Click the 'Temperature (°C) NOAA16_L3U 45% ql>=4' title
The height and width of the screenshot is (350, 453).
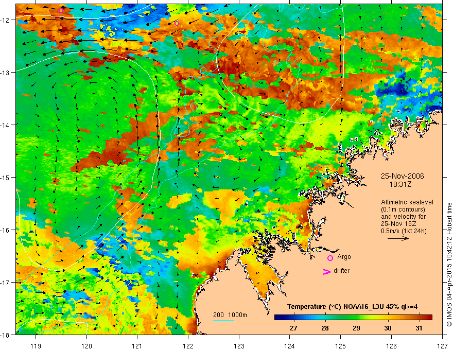tap(352, 307)
